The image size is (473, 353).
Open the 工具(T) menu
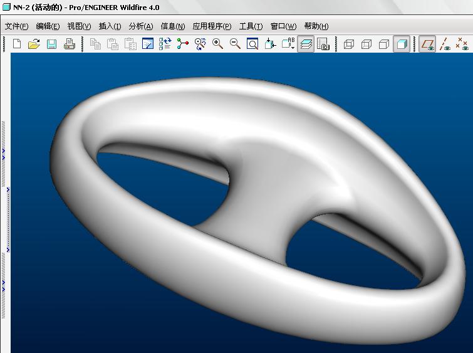[251, 26]
